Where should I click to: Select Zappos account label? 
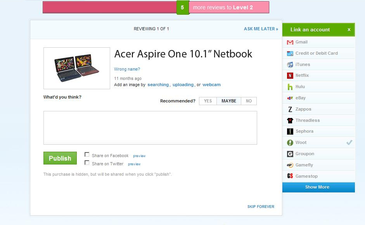(x=303, y=109)
